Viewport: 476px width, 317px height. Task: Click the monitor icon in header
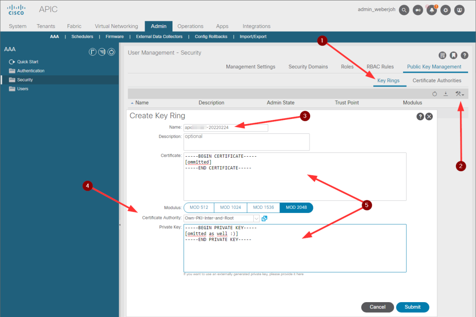[459, 10]
